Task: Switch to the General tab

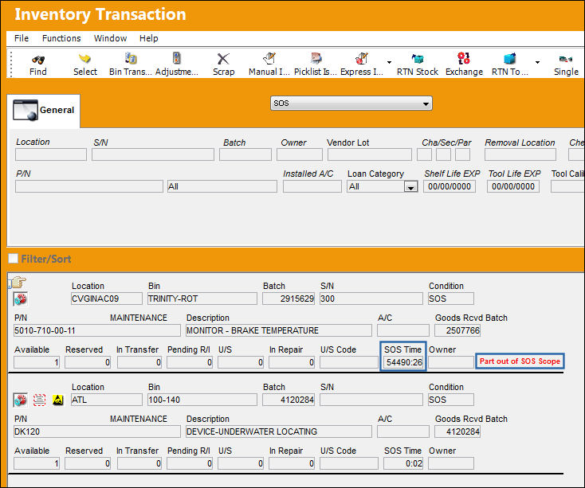Action: coord(44,111)
